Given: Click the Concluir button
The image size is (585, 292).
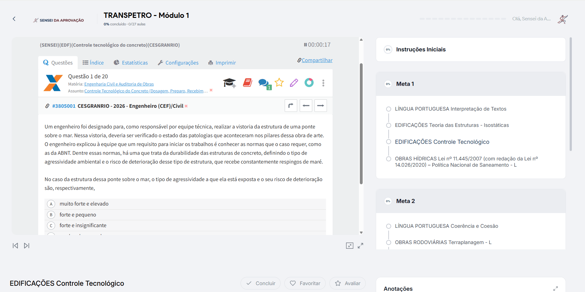Looking at the screenshot, I should tap(261, 283).
